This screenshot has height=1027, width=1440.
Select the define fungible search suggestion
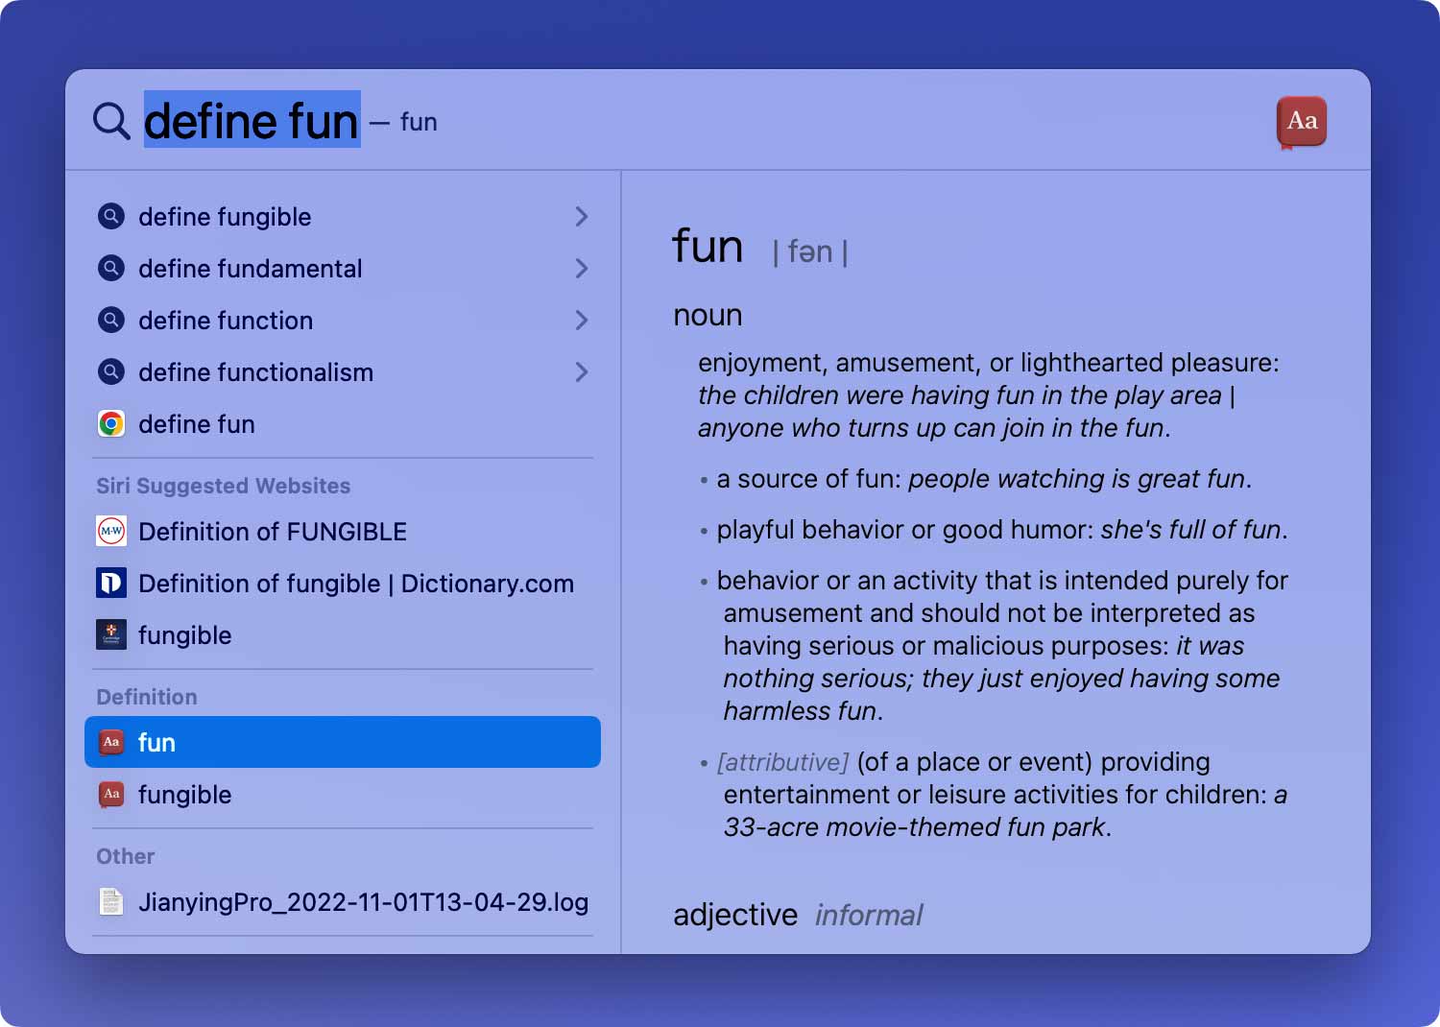343,216
